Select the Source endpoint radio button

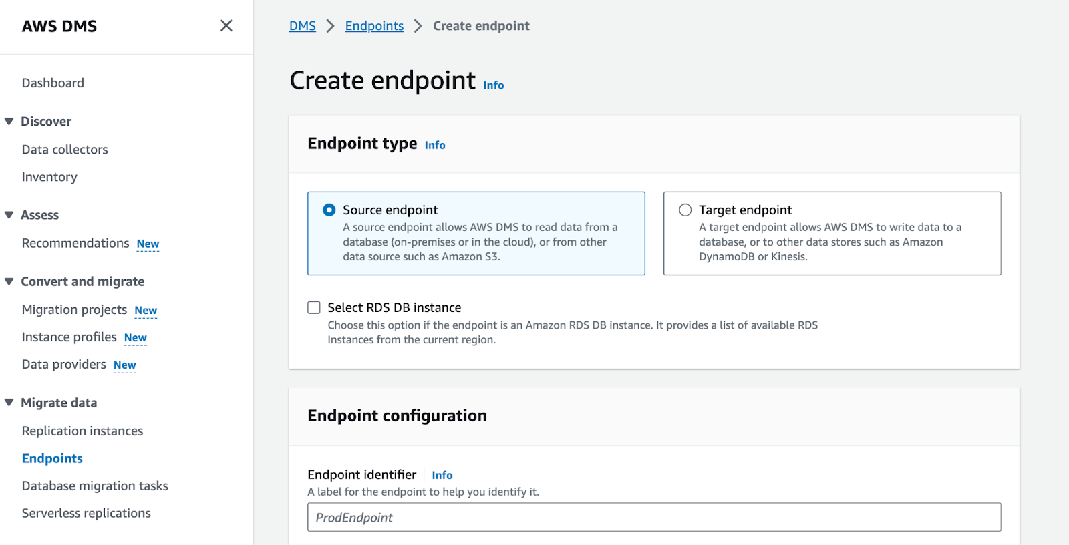[x=329, y=210]
